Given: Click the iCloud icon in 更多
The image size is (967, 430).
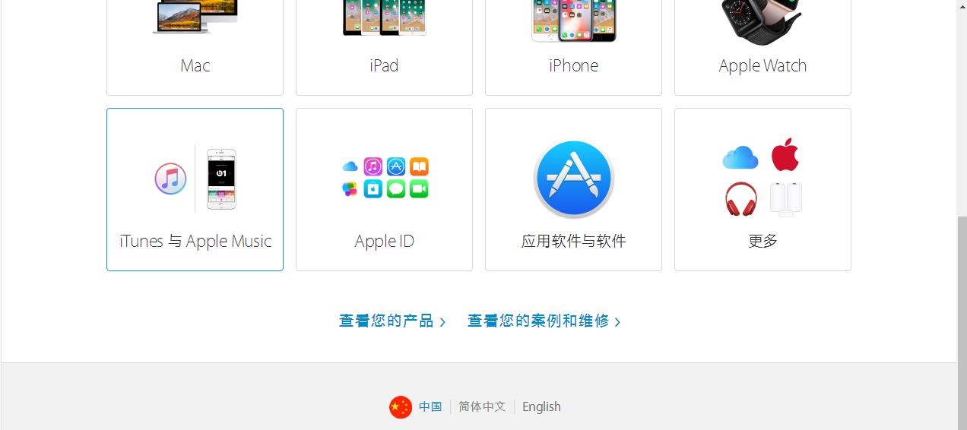Looking at the screenshot, I should [740, 157].
